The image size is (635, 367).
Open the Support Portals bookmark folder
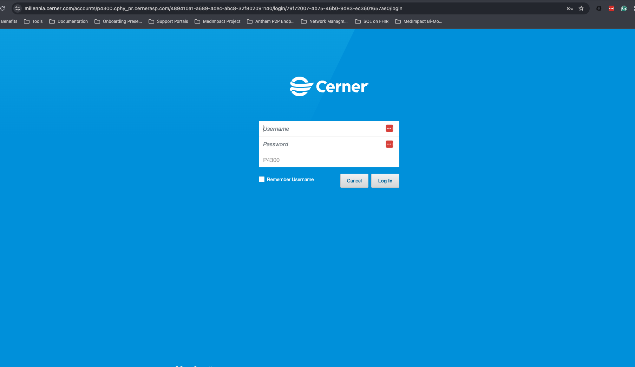click(x=168, y=21)
